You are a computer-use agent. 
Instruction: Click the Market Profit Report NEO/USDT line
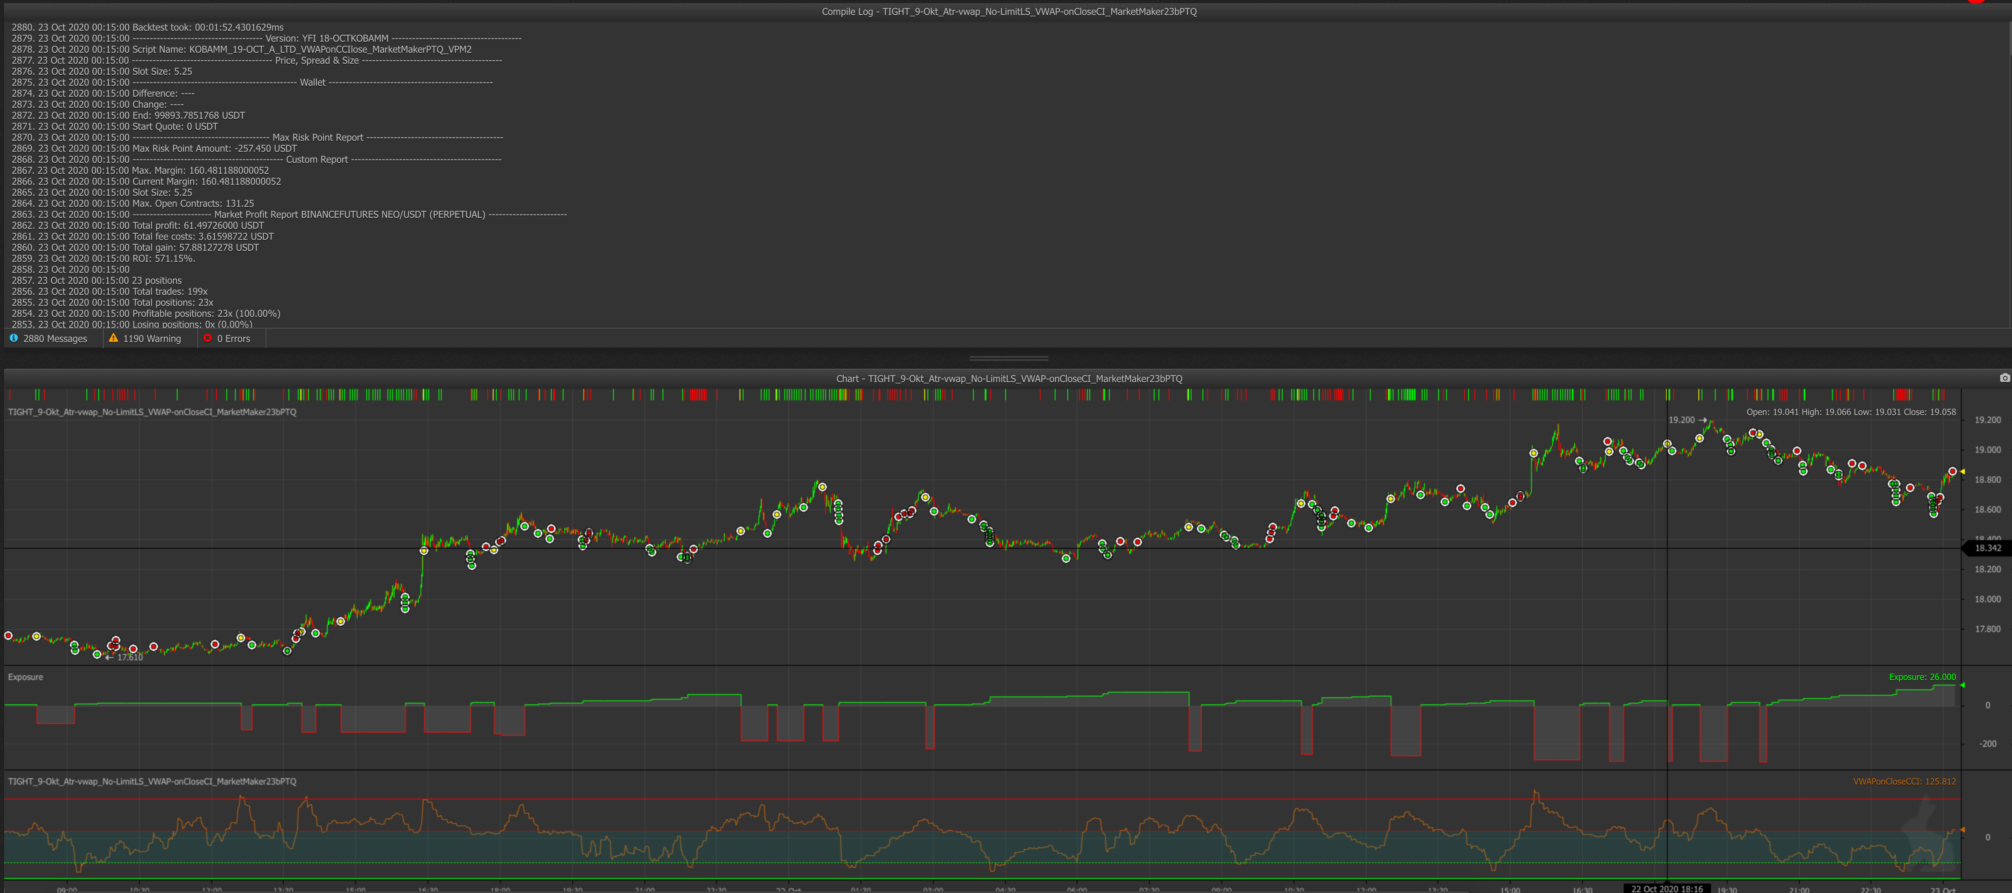pos(289,215)
